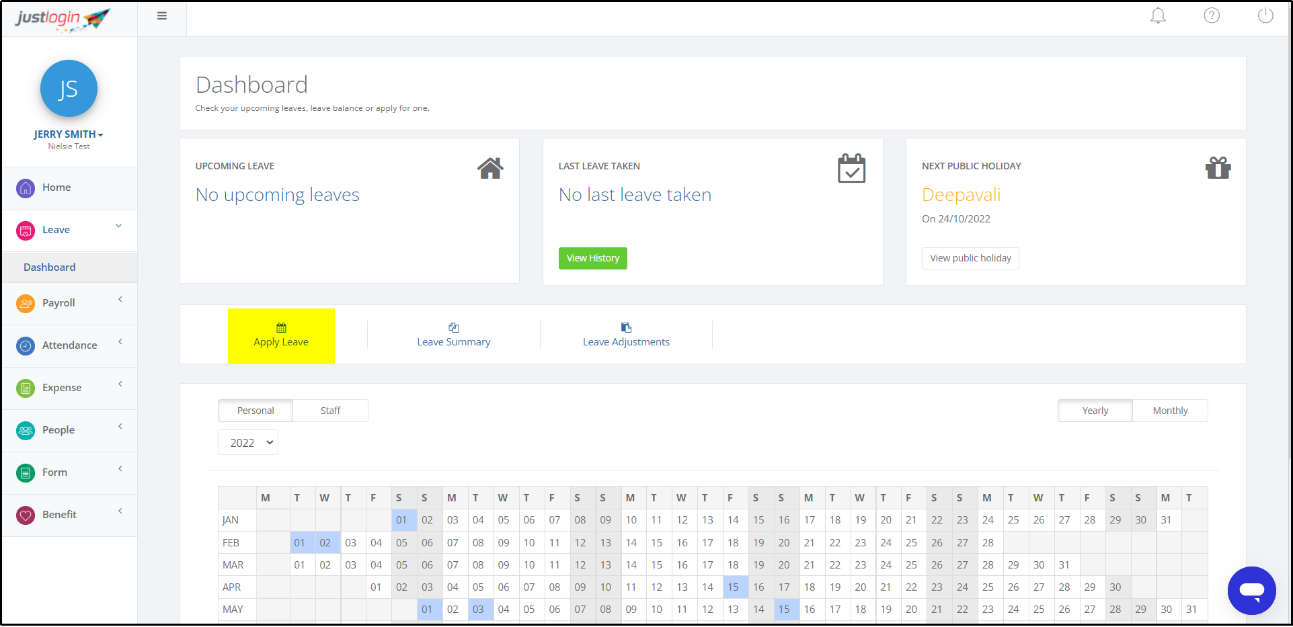Click the logout power icon
Viewport: 1293px width, 627px height.
pos(1265,15)
